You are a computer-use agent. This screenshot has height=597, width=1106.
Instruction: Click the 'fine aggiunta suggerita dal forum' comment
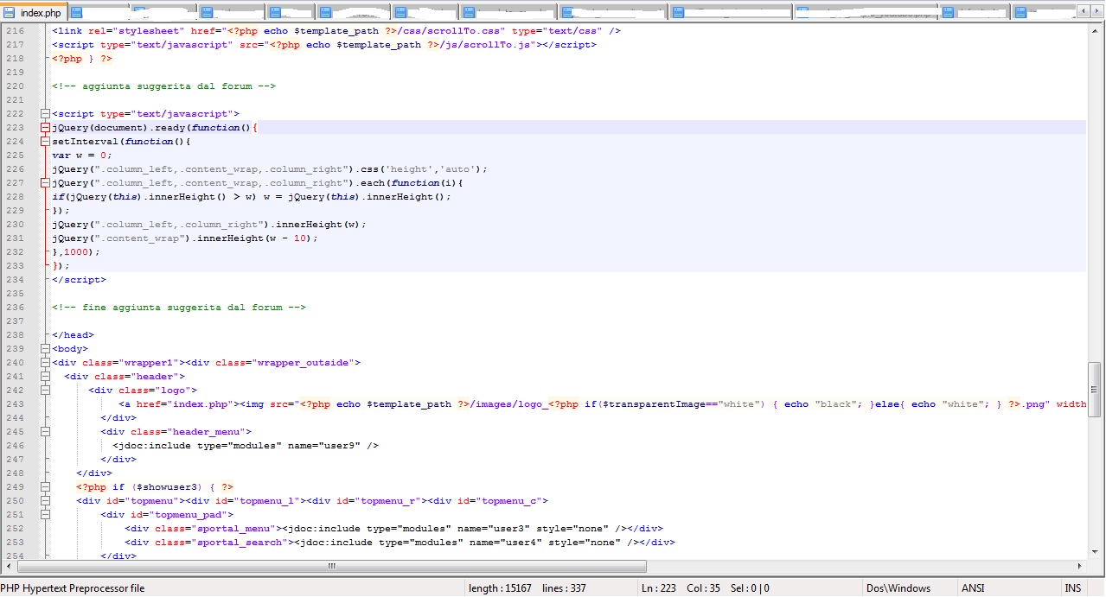point(179,307)
